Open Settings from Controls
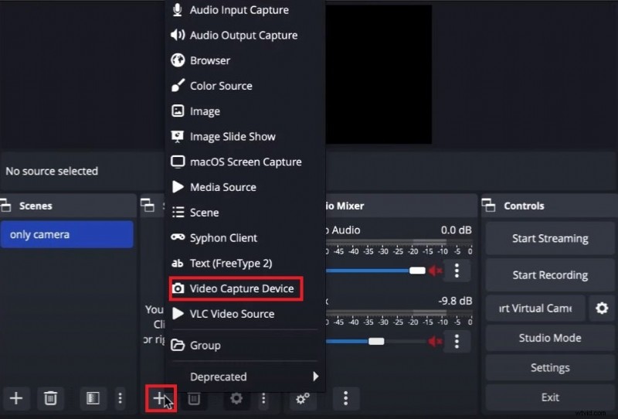This screenshot has height=419, width=618. click(550, 368)
